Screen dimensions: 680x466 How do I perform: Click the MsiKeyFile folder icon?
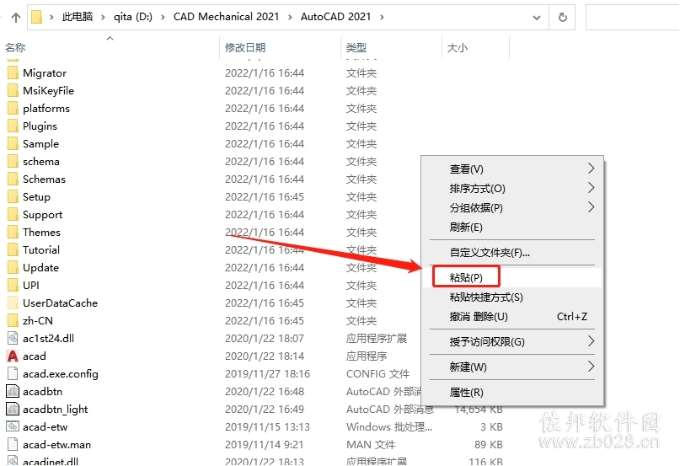pyautogui.click(x=13, y=91)
